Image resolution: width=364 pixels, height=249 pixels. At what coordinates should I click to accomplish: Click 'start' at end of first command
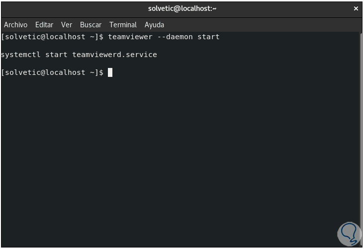(208, 37)
